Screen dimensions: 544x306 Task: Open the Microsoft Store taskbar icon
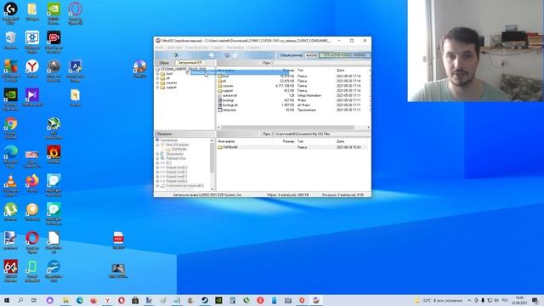click(x=135, y=300)
